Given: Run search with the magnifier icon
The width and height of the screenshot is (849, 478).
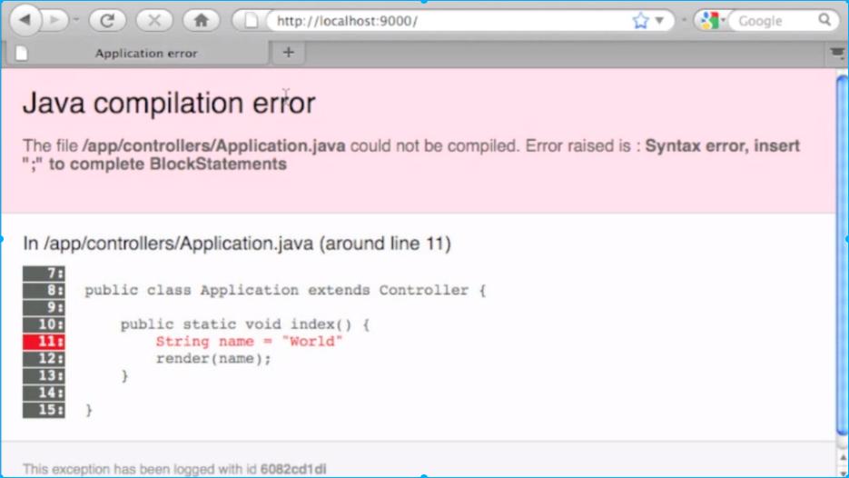Looking at the screenshot, I should coord(824,20).
